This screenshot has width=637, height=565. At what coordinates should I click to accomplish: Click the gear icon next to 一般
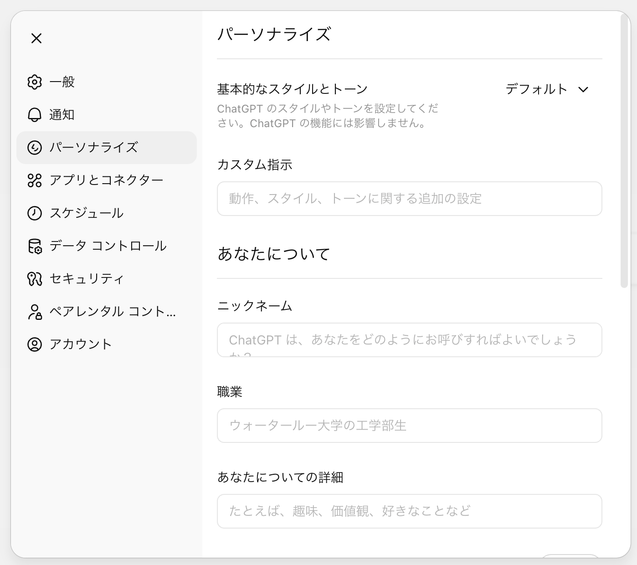(x=35, y=82)
